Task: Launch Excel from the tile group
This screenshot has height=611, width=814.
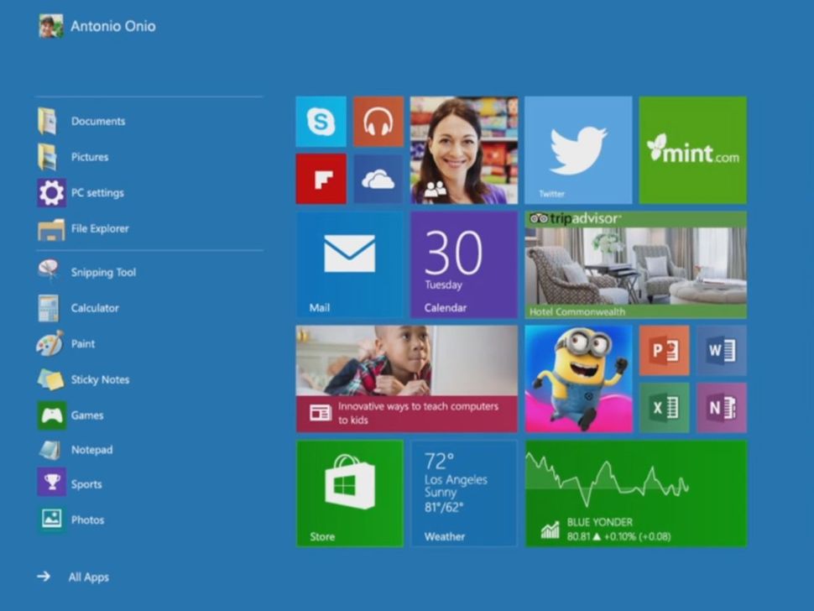Action: click(x=664, y=407)
